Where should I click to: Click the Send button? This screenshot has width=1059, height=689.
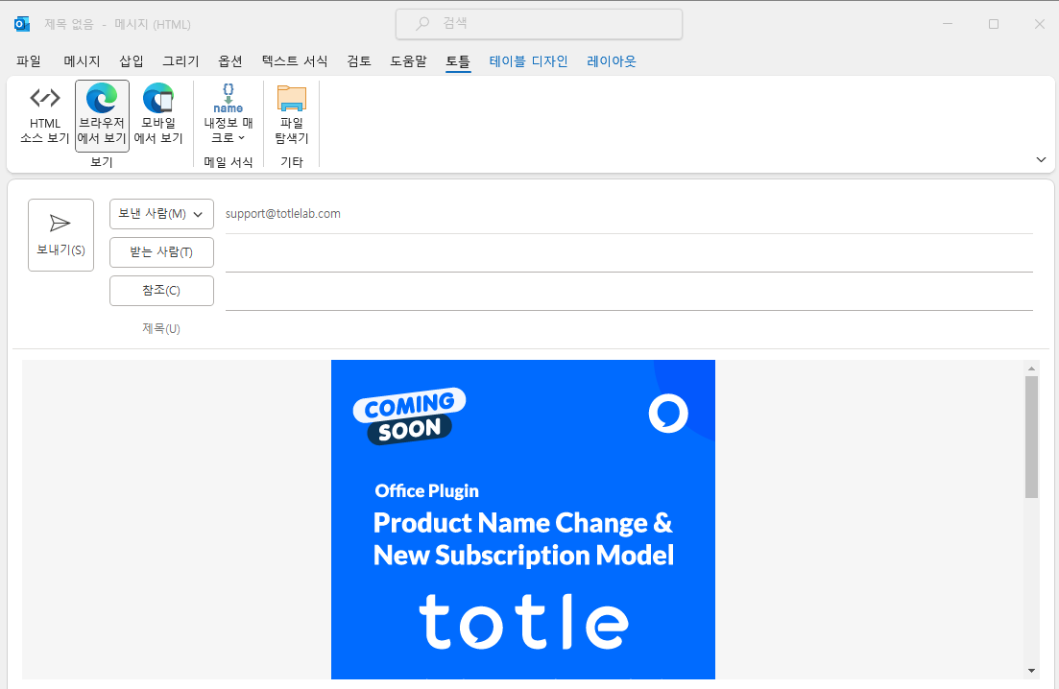pos(60,235)
